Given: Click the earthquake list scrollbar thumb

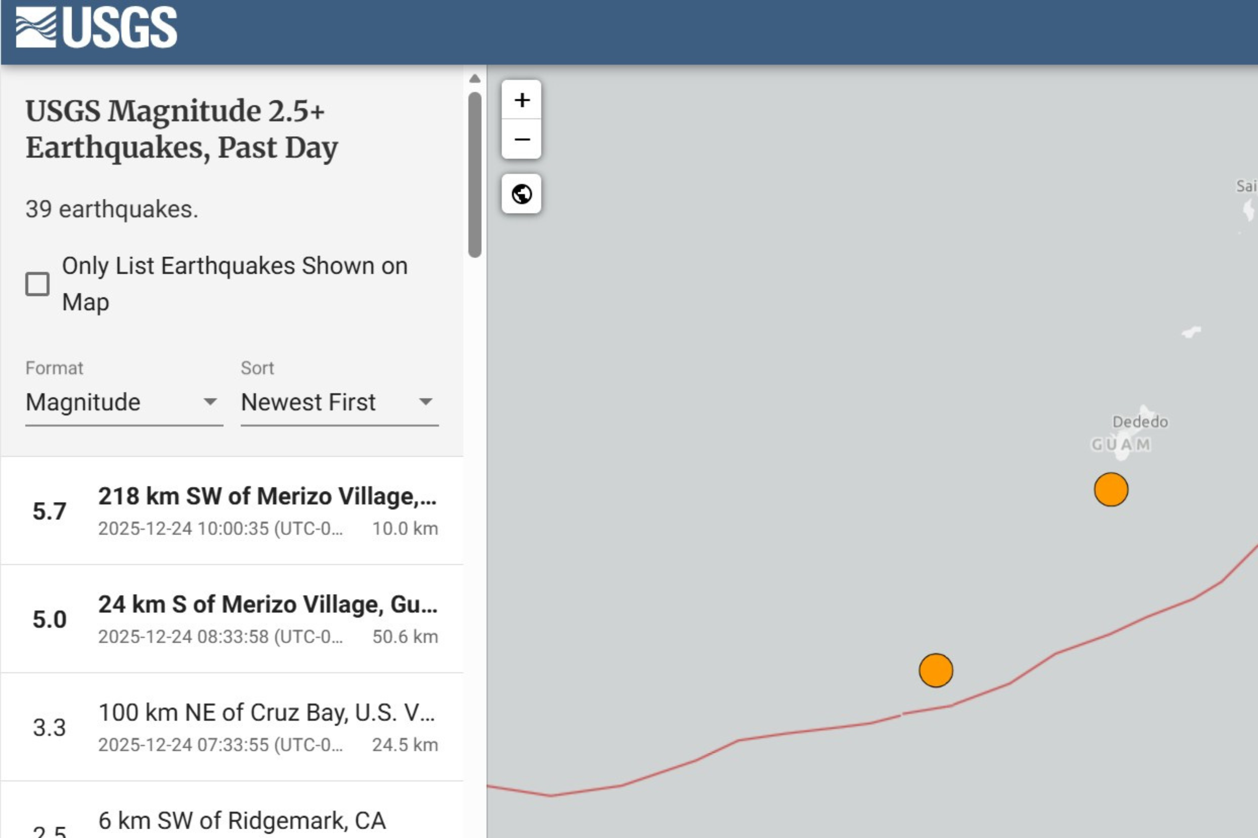Looking at the screenshot, I should pos(474,174).
